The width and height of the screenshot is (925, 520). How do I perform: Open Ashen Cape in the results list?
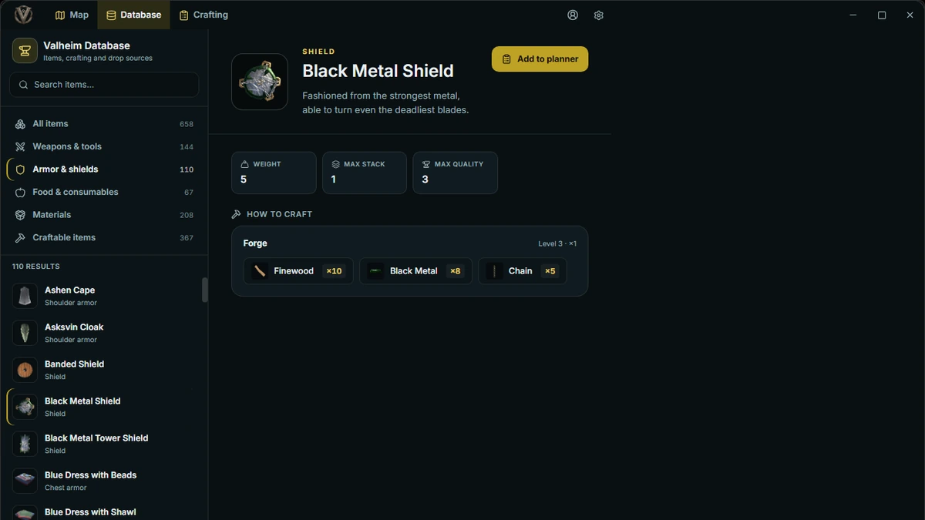pyautogui.click(x=103, y=296)
